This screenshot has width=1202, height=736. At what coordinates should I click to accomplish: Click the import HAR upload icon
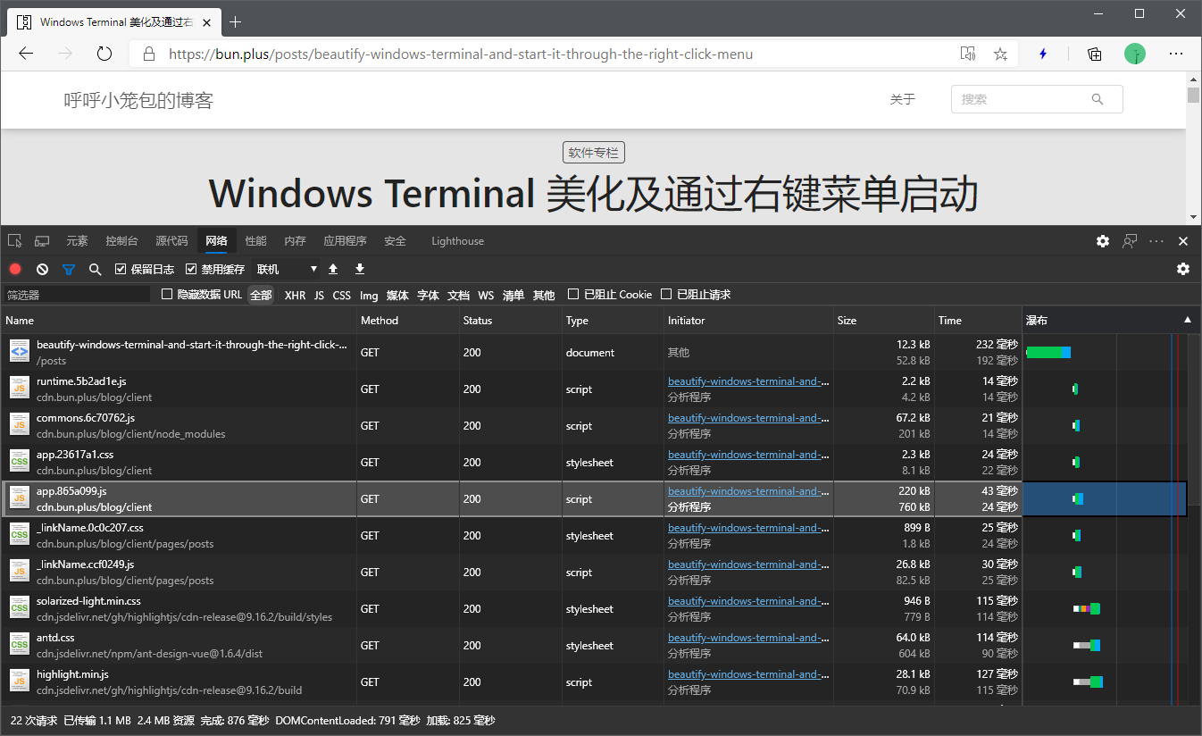(x=333, y=269)
